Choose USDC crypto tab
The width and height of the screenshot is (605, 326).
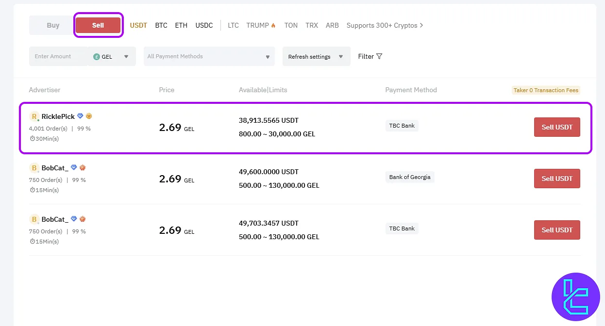204,25
